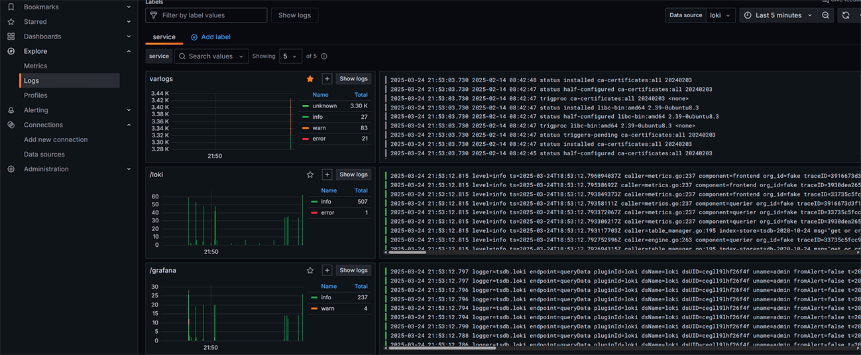The image size is (861, 355).
Task: Expand the Administration section chevron
Action: [129, 169]
